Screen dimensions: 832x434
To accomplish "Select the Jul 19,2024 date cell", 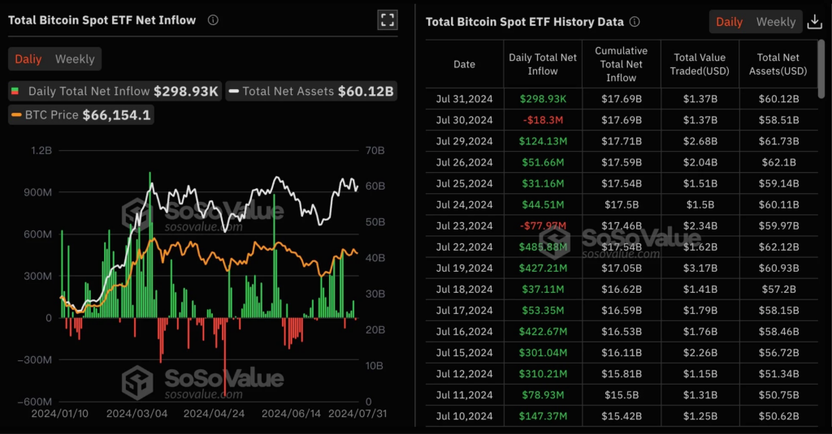I will tap(464, 269).
